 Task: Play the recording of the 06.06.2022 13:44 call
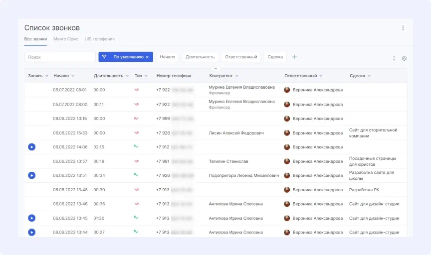tap(31, 232)
